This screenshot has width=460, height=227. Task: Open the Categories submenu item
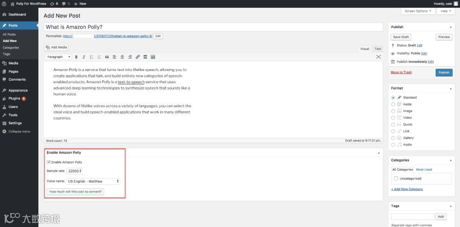(11, 47)
